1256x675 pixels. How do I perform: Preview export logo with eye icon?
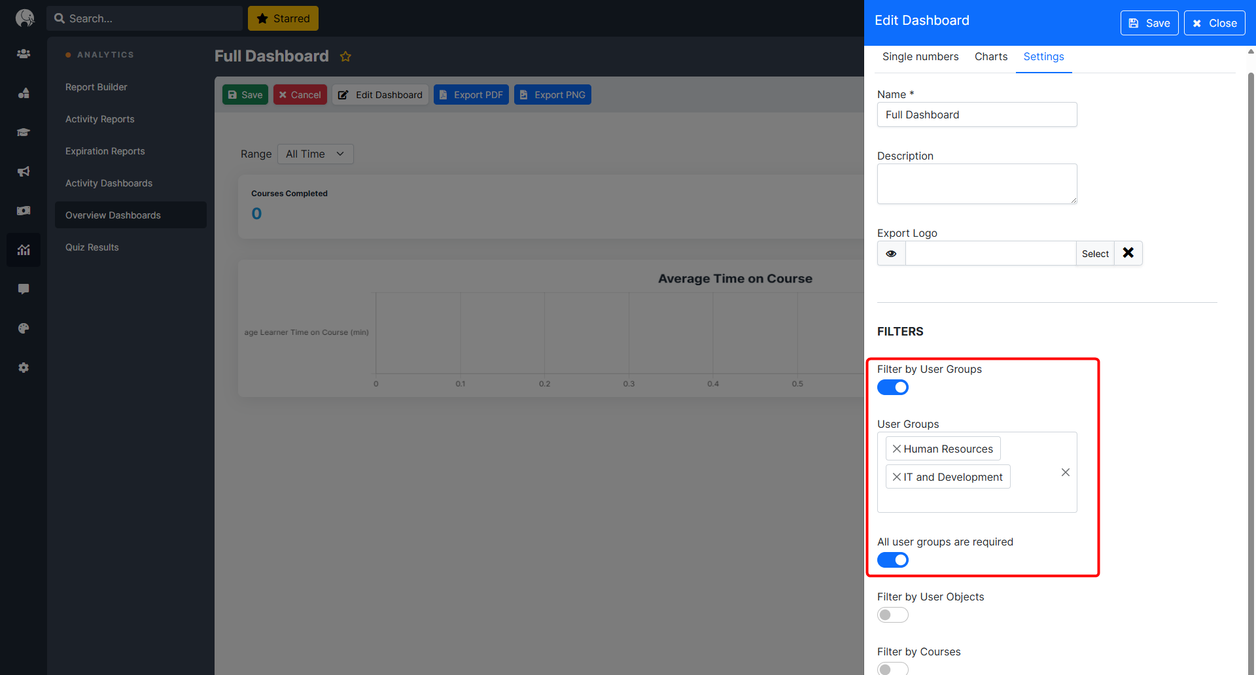(x=891, y=254)
